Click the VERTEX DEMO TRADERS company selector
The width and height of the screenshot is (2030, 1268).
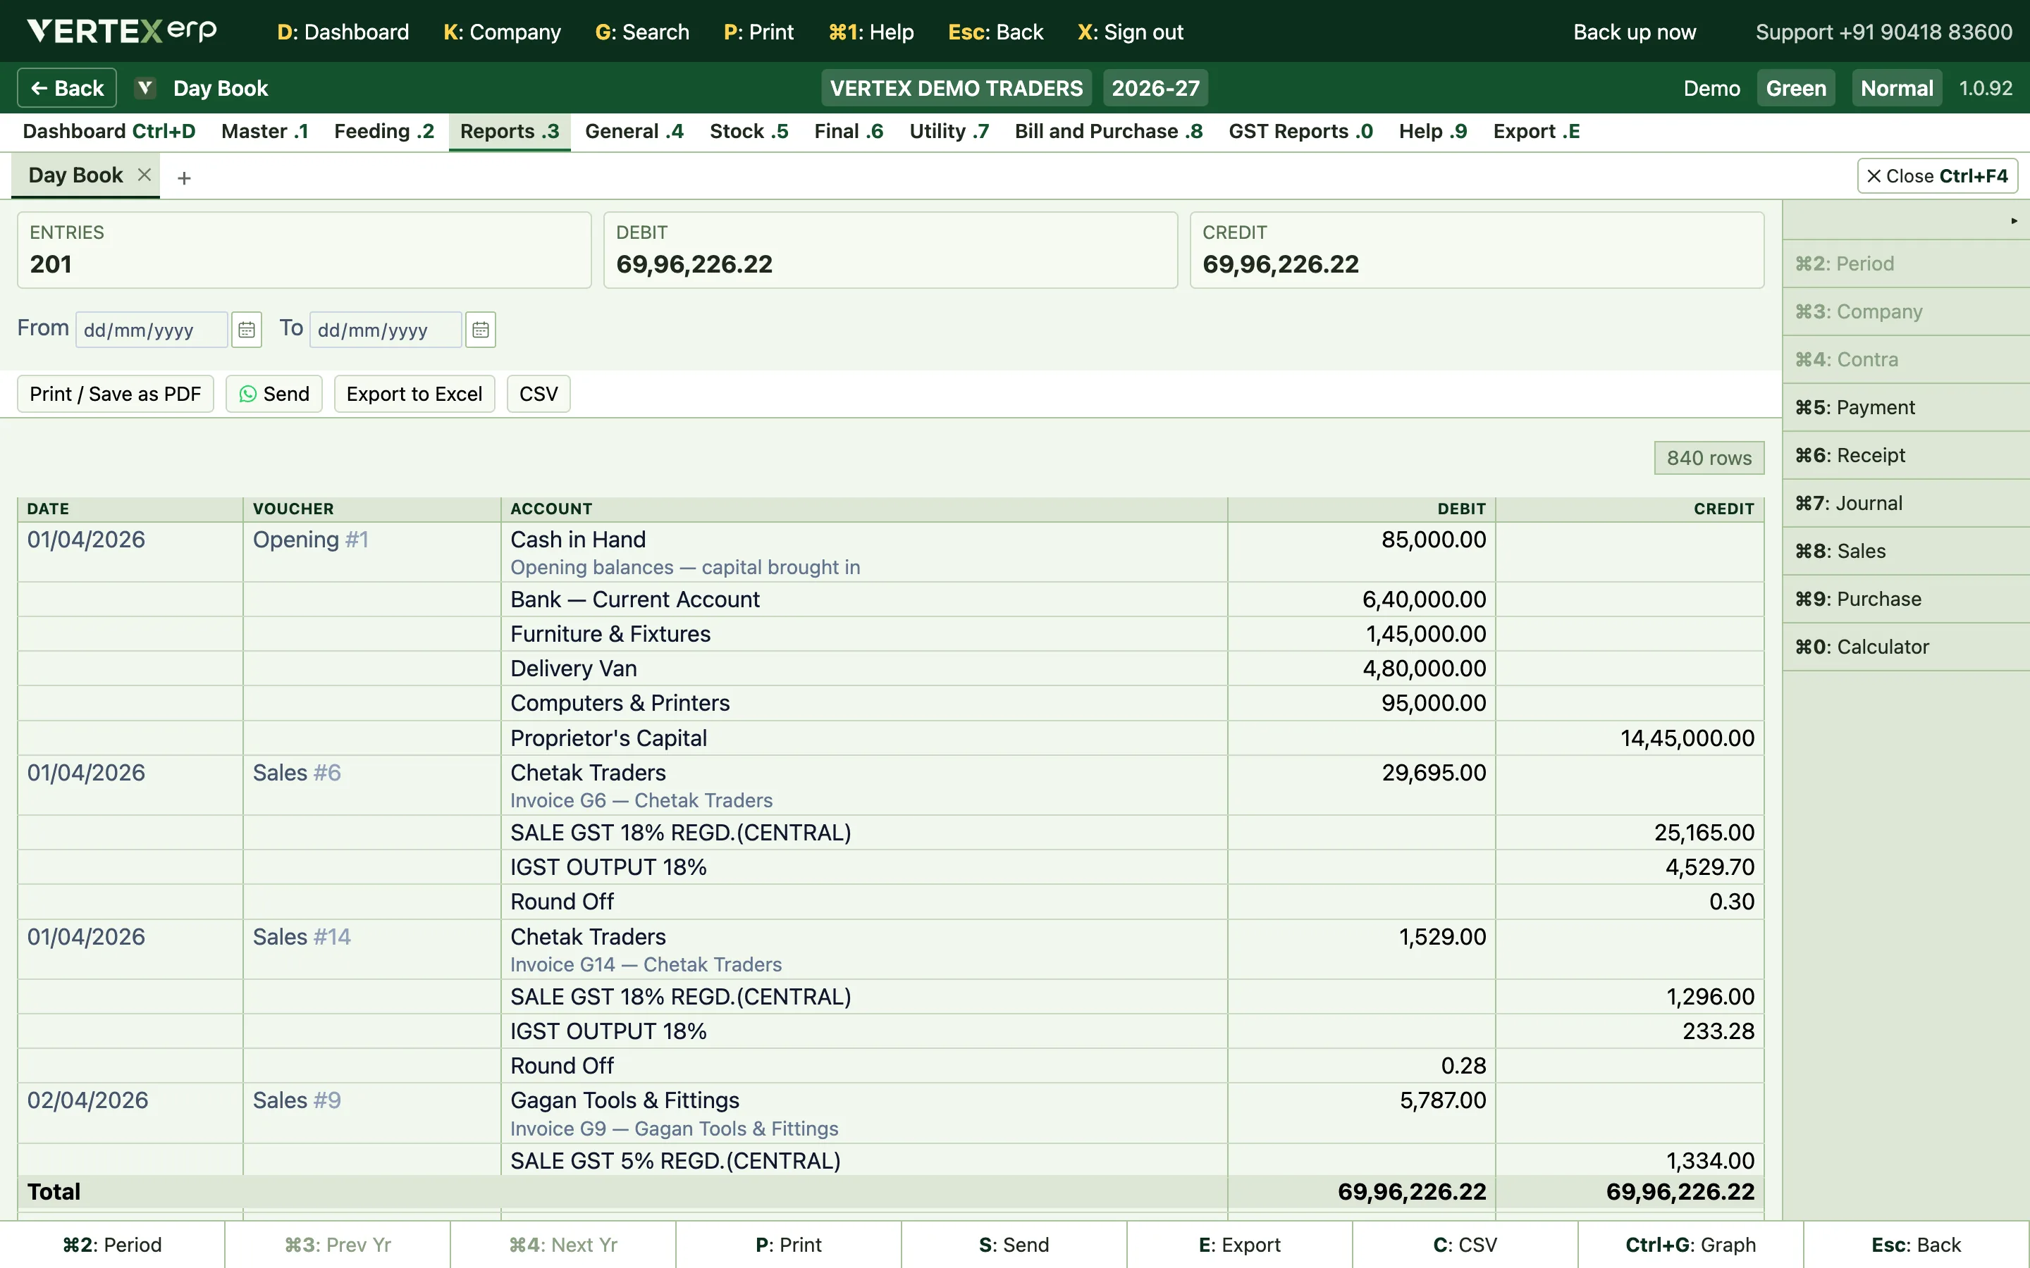(x=956, y=88)
